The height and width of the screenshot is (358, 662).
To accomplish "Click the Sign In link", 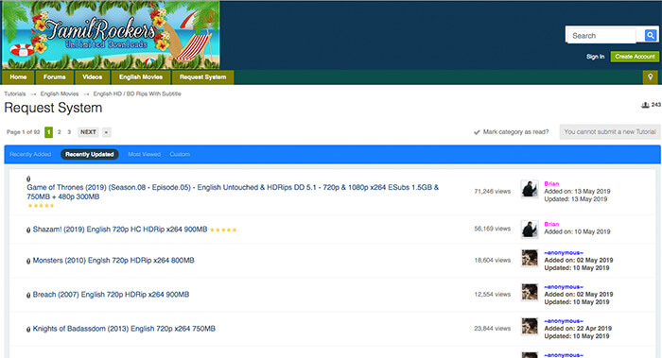I will click(595, 57).
